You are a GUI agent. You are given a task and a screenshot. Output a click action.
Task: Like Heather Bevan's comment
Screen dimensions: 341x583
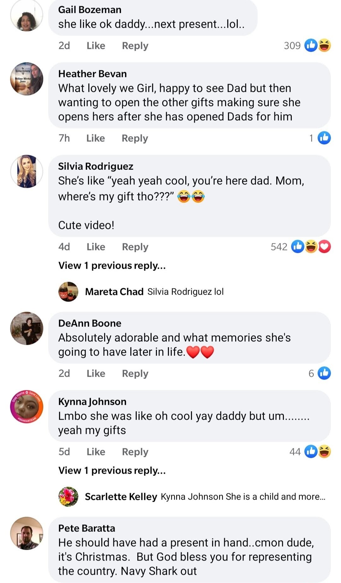click(x=95, y=138)
